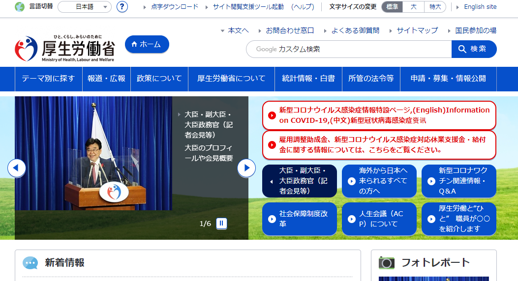
Task: Open the 申請・募集・情報公開 menu
Action: click(448, 79)
